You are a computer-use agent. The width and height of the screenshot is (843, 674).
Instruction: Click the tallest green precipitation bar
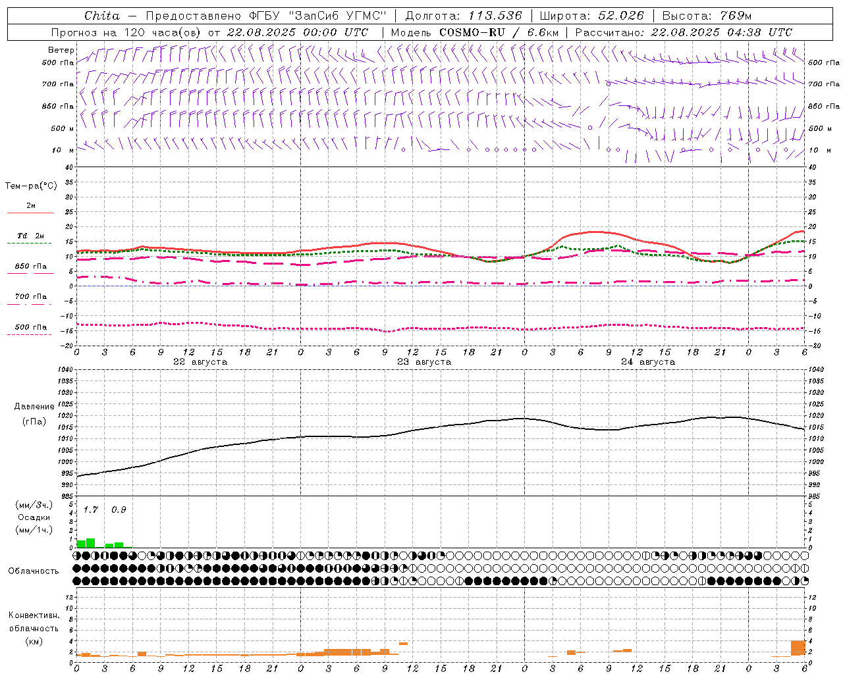pos(91,543)
